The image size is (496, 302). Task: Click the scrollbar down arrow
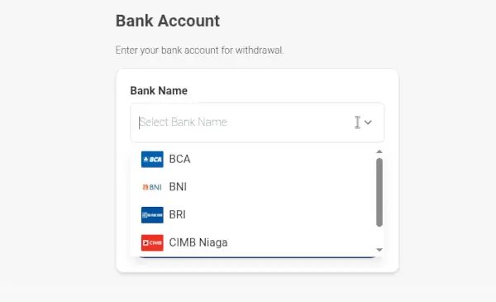click(x=379, y=250)
